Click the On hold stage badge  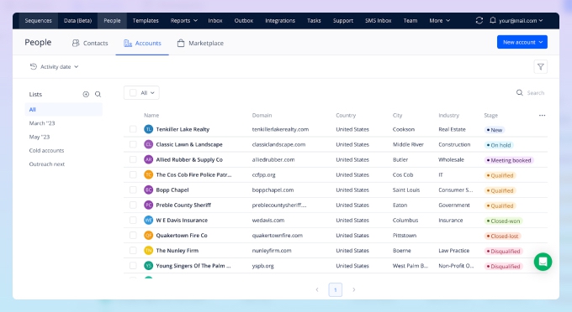tap(498, 145)
